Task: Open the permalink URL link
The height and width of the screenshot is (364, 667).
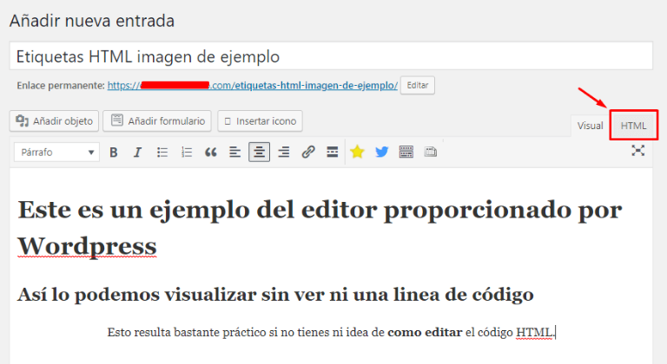Action: point(252,86)
